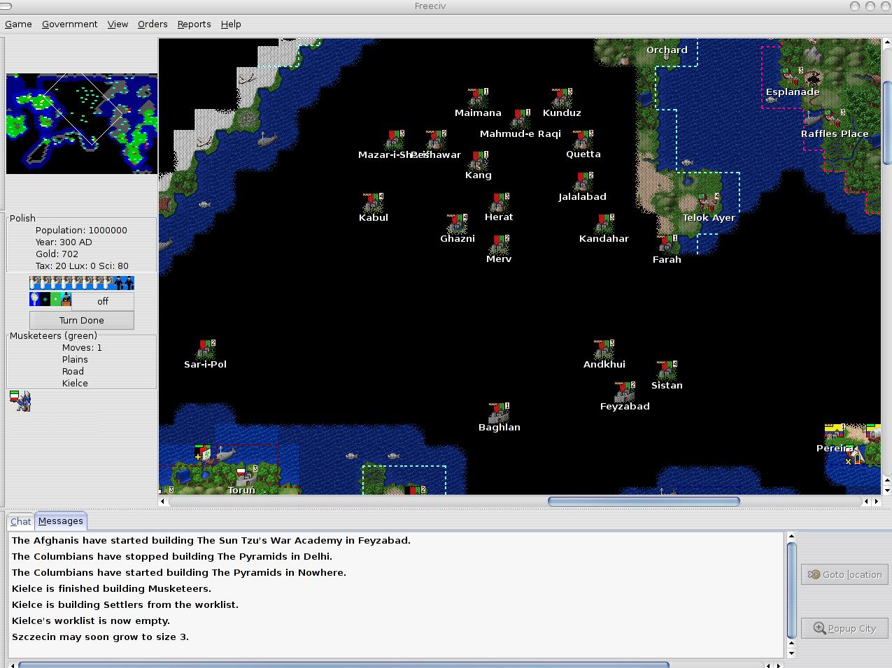This screenshot has width=892, height=668.
Task: Select message 'Szczecin may soon grow to size 3.'
Action: 100,637
